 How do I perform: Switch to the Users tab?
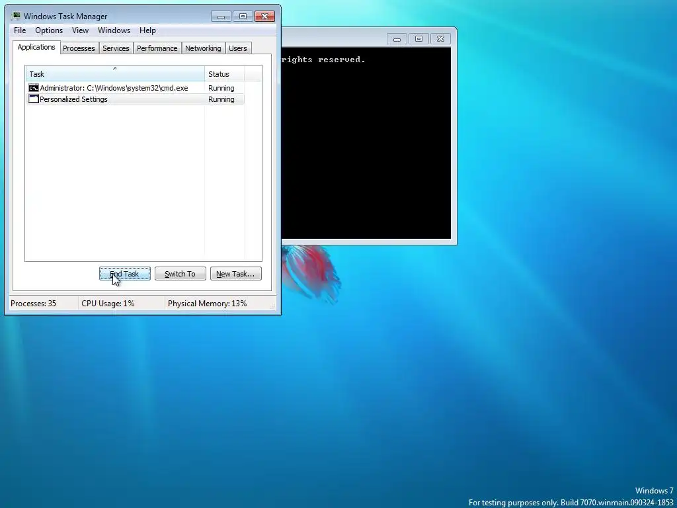coord(238,48)
